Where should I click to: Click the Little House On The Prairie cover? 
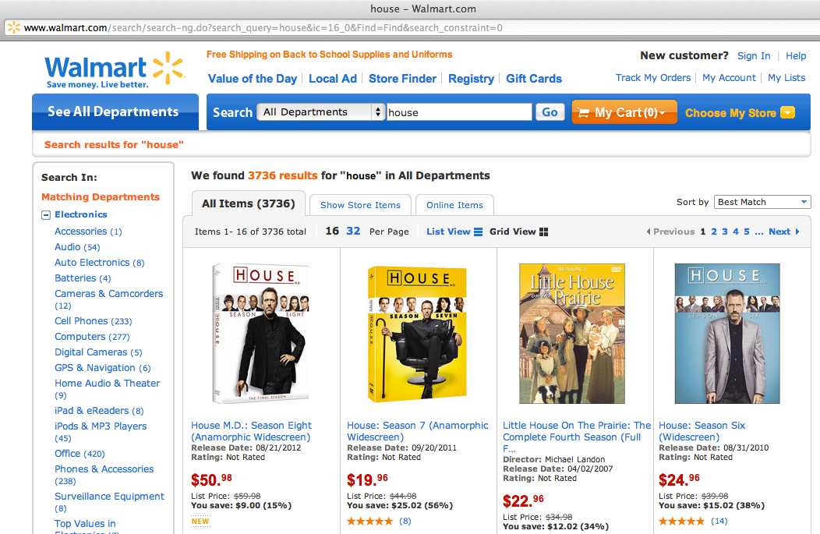point(572,334)
